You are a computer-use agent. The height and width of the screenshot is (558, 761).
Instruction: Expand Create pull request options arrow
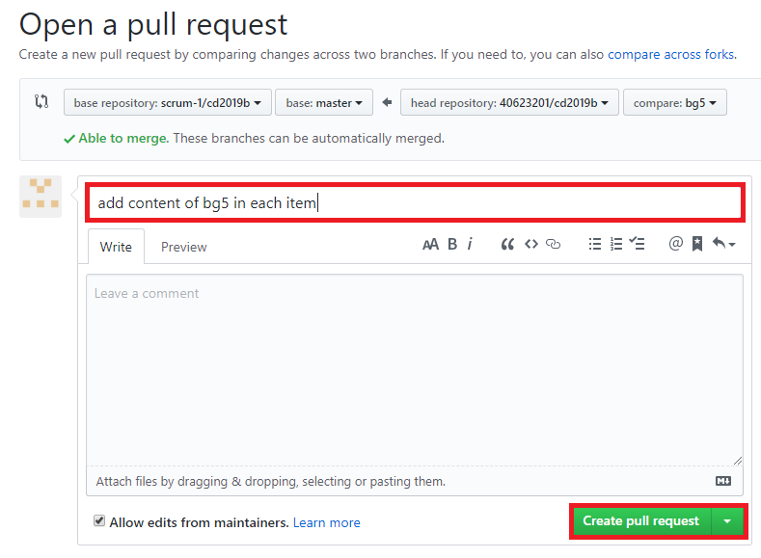coord(727,521)
